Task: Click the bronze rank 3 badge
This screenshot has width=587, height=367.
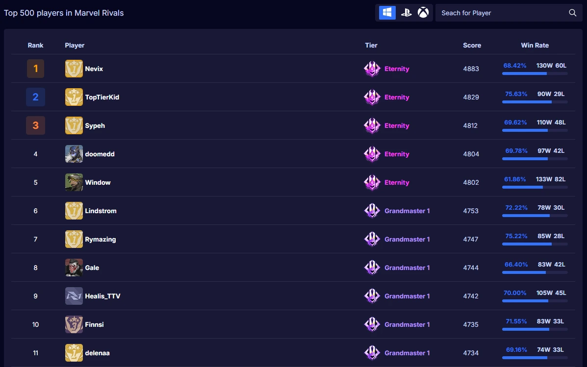Action: click(x=35, y=125)
